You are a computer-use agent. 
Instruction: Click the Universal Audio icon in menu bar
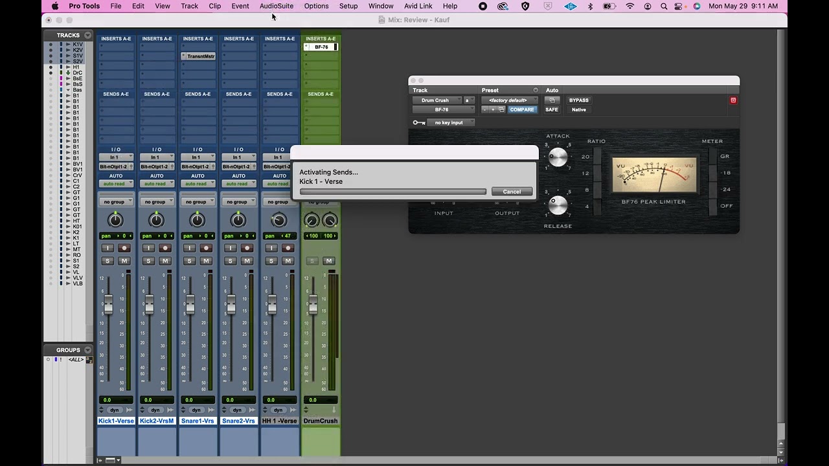tap(570, 6)
